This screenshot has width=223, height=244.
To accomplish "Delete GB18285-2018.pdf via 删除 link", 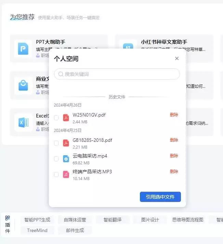I will (x=174, y=140).
